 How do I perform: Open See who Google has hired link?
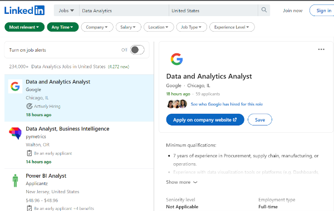coord(227,104)
